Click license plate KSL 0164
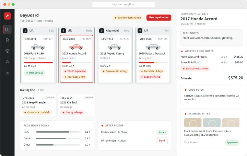 point(67,98)
